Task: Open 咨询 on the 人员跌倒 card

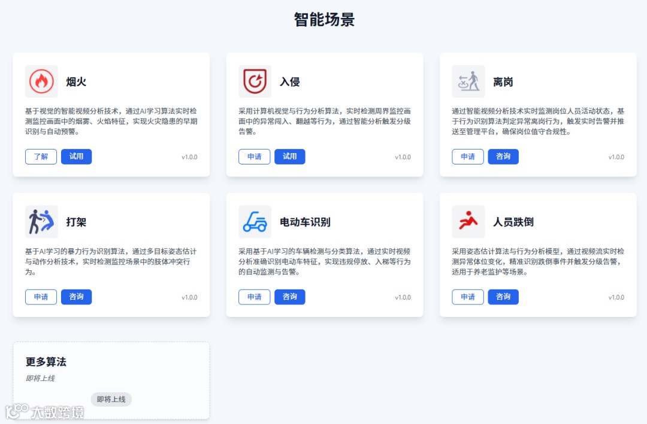Action: tap(503, 297)
